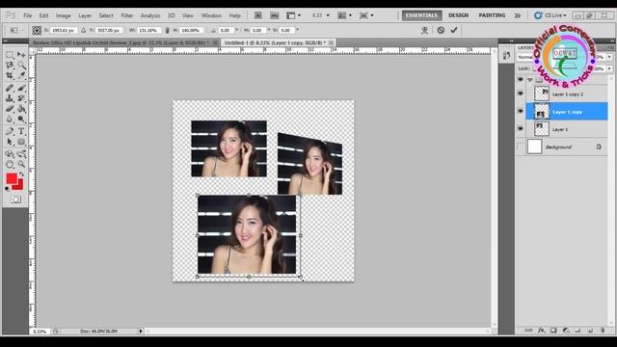Select the Eraser tool

coord(10,109)
